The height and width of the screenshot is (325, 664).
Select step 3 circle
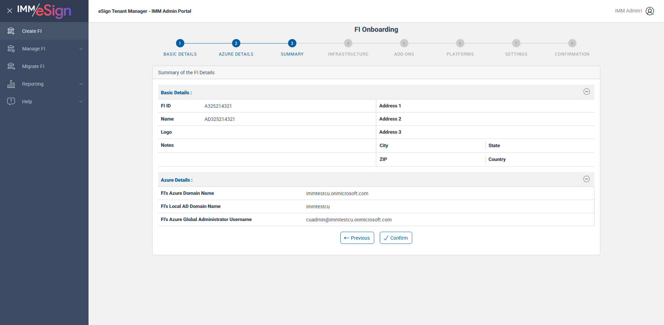coord(292,43)
